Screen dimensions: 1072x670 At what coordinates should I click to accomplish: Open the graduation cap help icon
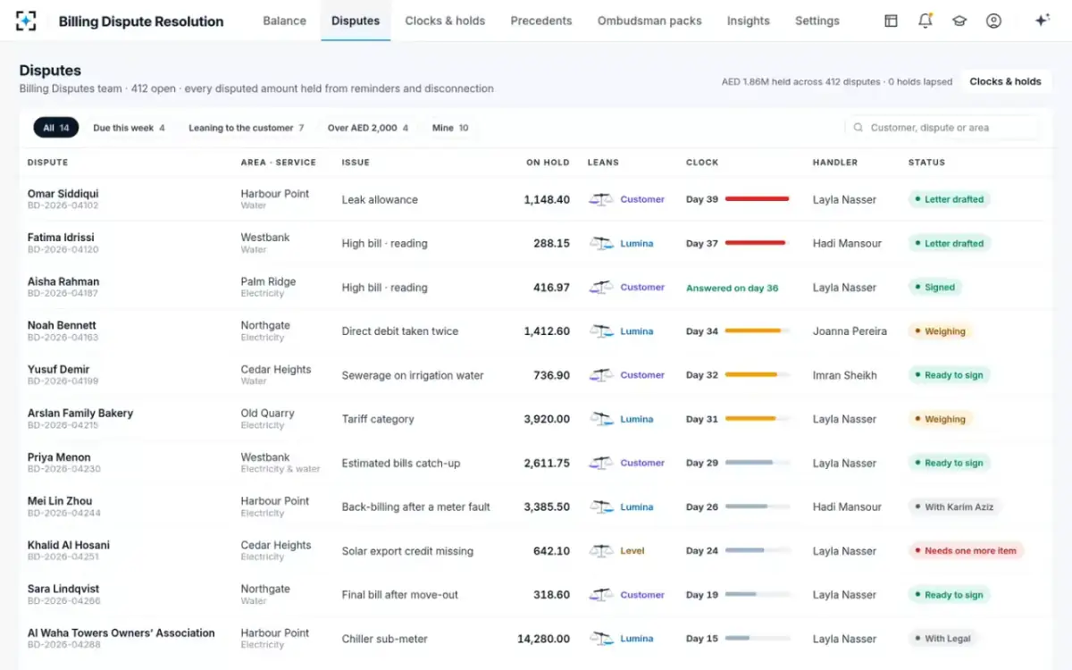coord(959,21)
